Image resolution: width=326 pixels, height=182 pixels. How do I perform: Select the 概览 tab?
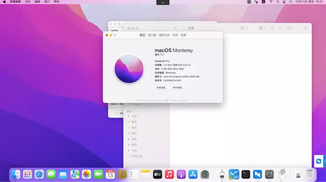coord(142,35)
